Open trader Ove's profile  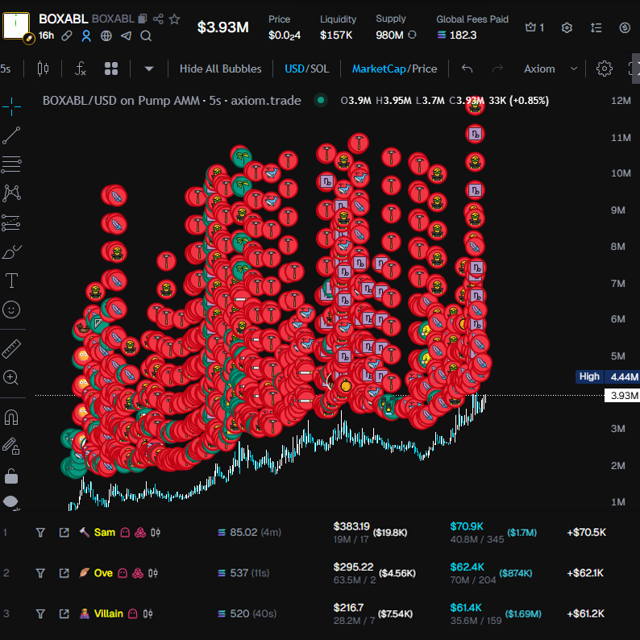tap(103, 573)
